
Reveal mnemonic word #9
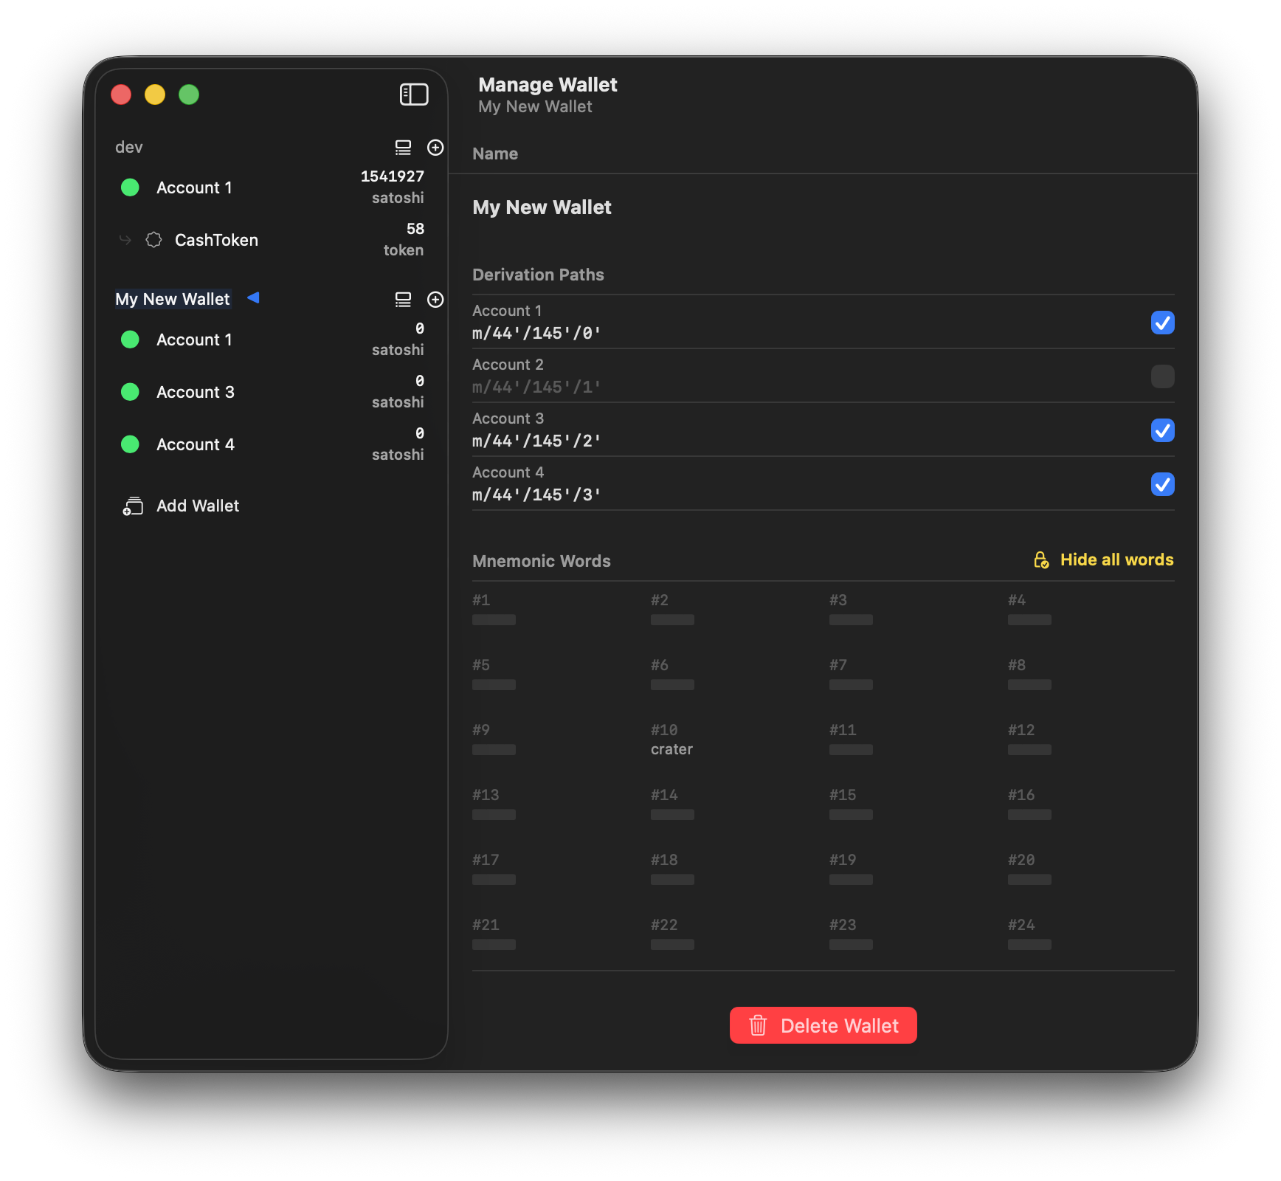(x=494, y=750)
